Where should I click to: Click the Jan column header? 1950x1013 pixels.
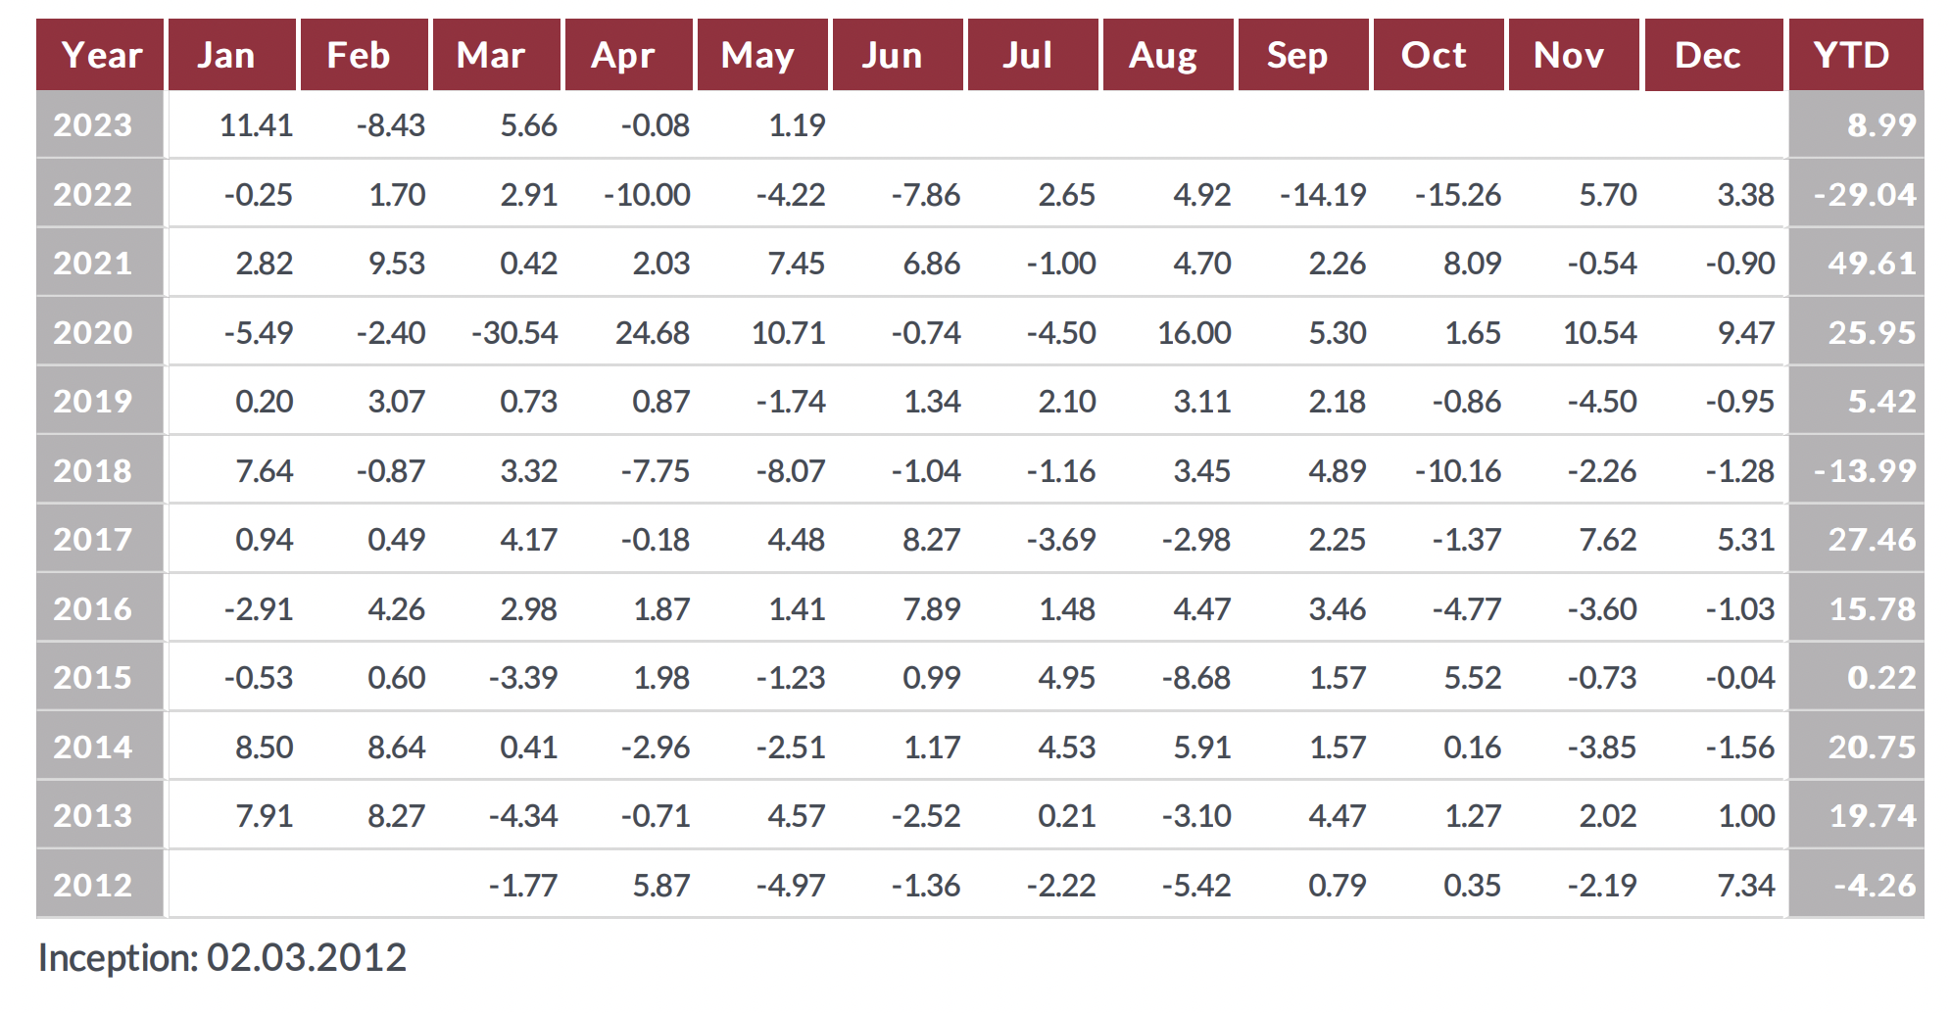[x=226, y=55]
